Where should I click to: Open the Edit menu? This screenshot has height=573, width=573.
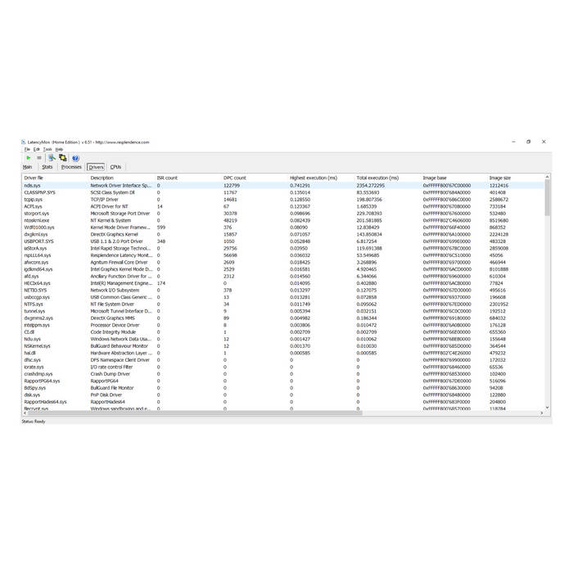click(x=37, y=149)
